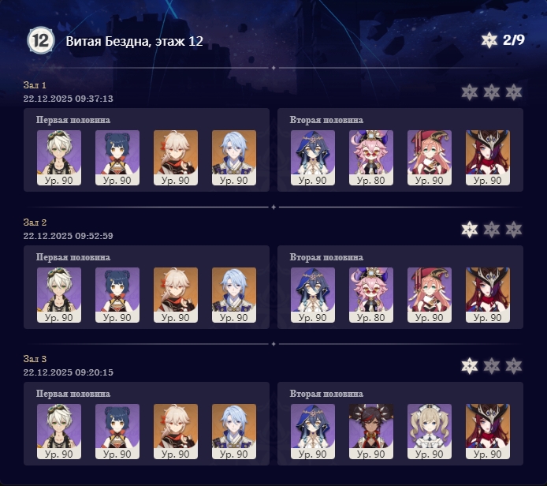
Task: Select pink-haired level 80 character in Зал 1
Action: coord(370,158)
